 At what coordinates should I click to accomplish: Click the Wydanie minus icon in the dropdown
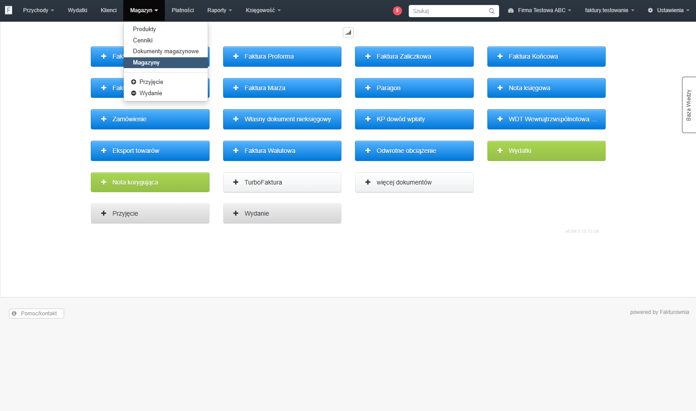134,93
